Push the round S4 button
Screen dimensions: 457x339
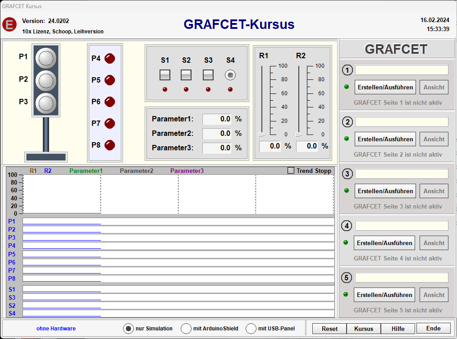(230, 75)
